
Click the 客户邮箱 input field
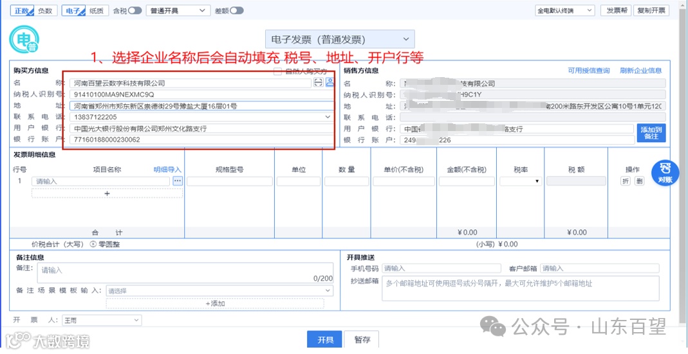[x=600, y=268]
